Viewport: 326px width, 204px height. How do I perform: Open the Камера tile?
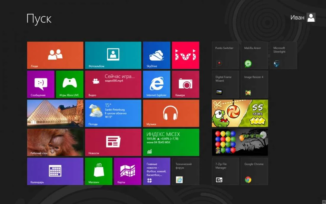[x=186, y=84]
